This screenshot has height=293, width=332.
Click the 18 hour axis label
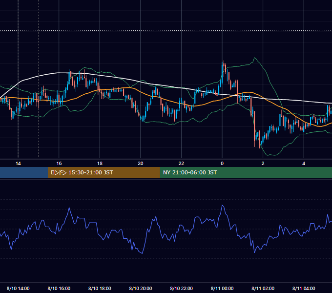tap(100, 163)
